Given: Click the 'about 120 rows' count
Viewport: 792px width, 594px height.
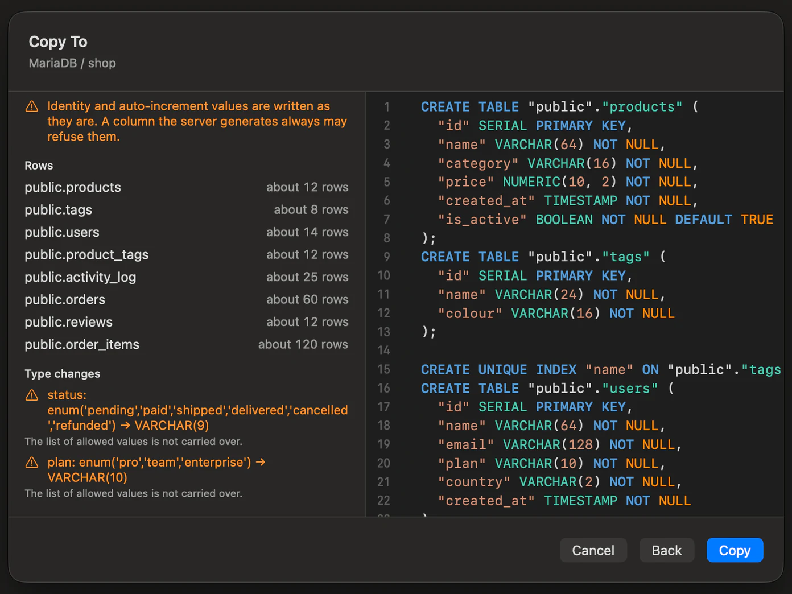Looking at the screenshot, I should point(303,344).
